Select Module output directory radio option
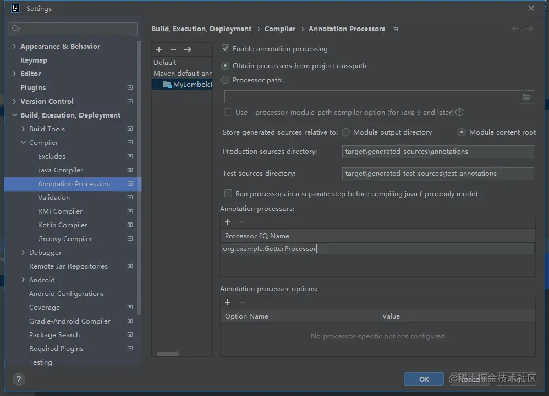This screenshot has width=549, height=396. click(x=346, y=132)
